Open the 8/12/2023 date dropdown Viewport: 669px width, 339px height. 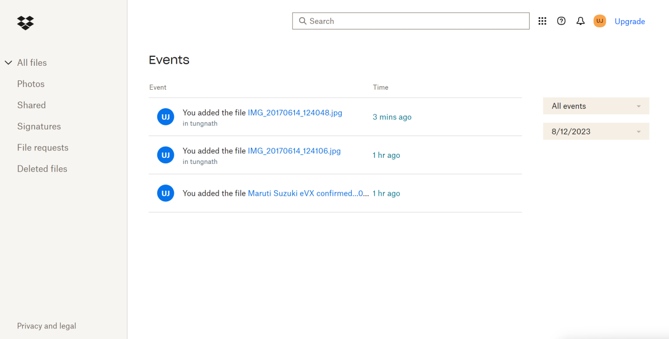(596, 132)
